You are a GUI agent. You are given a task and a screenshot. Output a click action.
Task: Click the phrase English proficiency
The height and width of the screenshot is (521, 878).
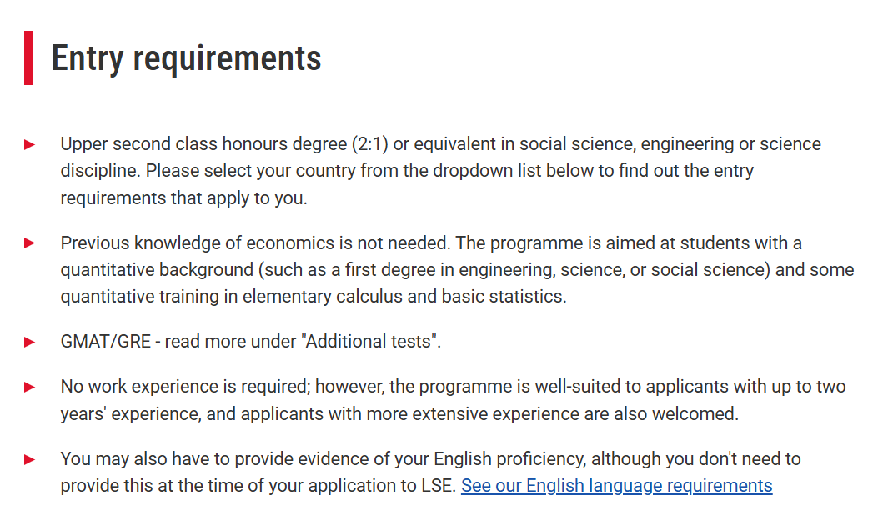coord(509,459)
